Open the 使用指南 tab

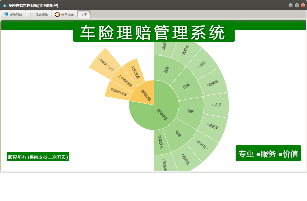coord(64,15)
